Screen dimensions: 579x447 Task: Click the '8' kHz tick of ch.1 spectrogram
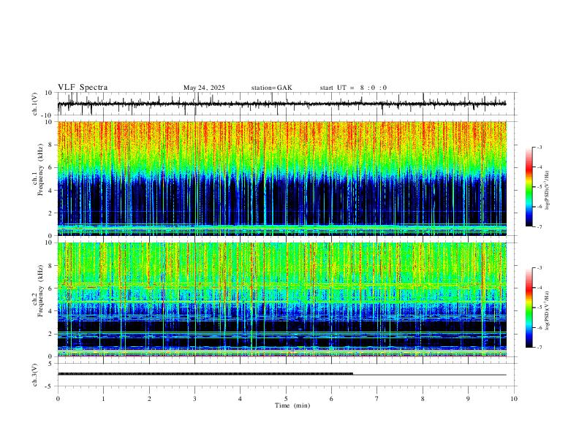[51, 145]
